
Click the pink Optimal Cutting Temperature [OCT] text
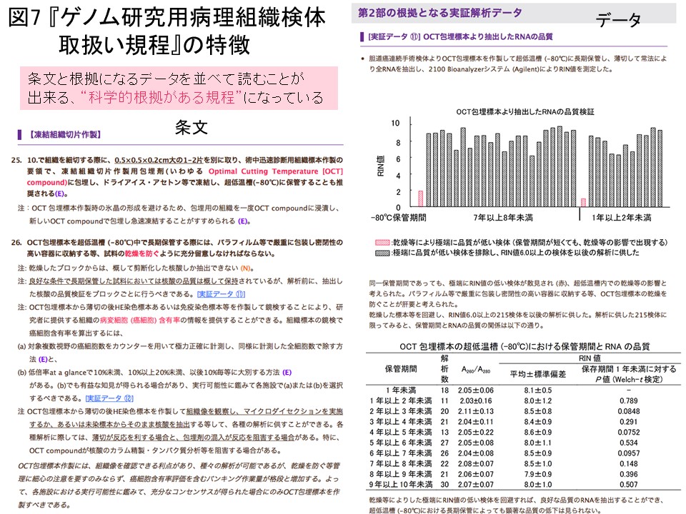pyautogui.click(x=275, y=173)
